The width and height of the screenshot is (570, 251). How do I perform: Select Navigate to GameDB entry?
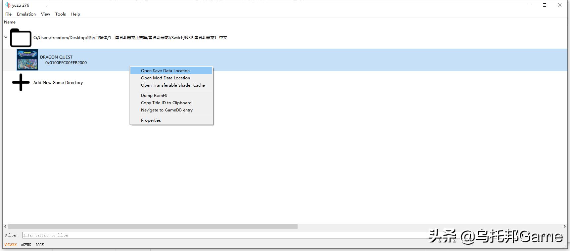tap(171, 110)
